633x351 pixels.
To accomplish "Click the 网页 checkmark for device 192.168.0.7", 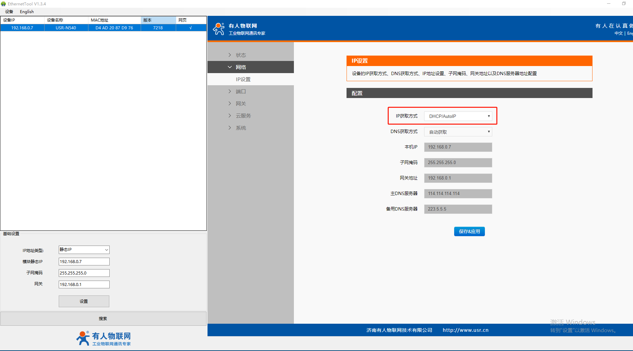I will point(191,28).
